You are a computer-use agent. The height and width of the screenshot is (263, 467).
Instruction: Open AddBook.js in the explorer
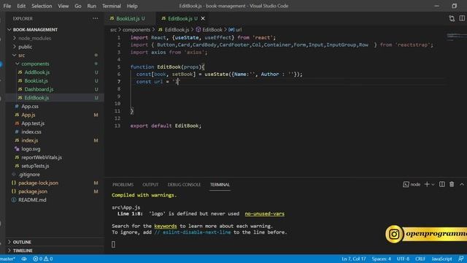(37, 72)
